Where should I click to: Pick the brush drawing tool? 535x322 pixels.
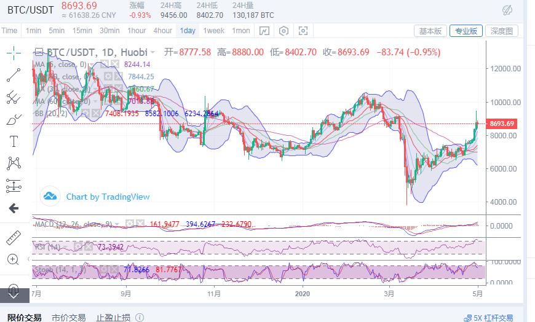pyautogui.click(x=14, y=119)
